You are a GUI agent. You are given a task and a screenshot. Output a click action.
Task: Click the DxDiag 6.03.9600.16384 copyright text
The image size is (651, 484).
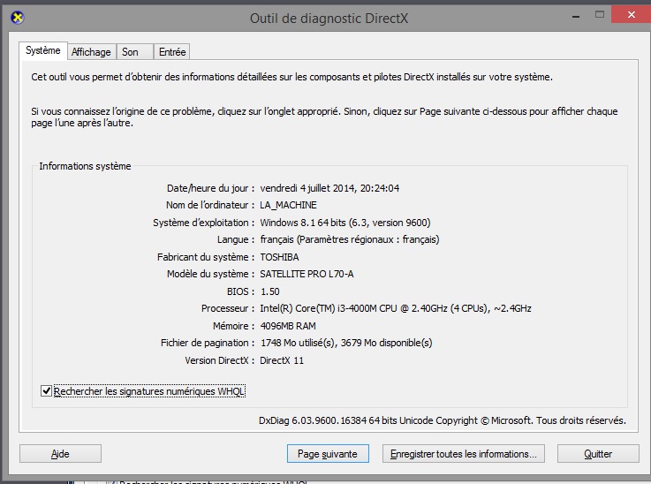pyautogui.click(x=443, y=420)
